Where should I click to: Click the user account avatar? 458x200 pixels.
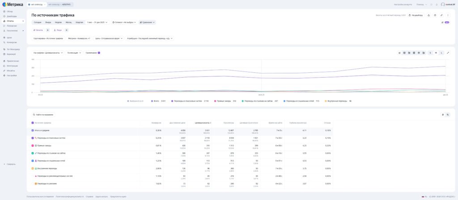point(443,4)
